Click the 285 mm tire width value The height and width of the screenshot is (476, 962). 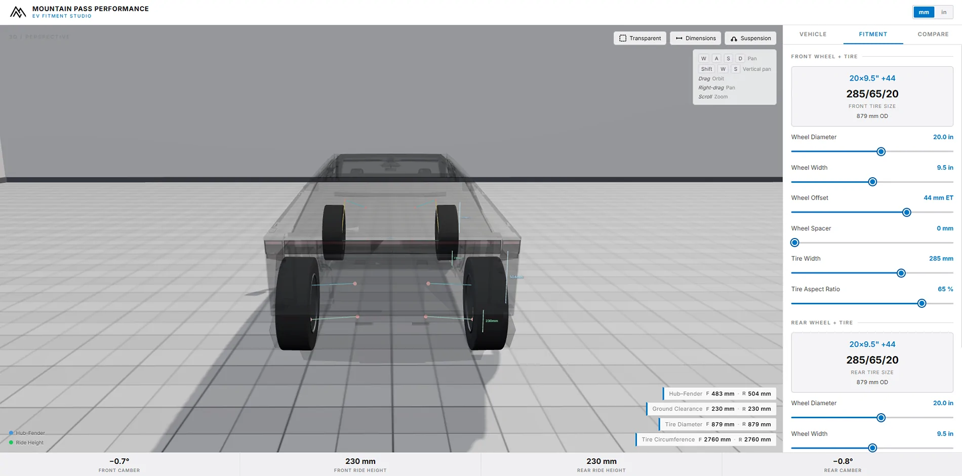click(941, 259)
